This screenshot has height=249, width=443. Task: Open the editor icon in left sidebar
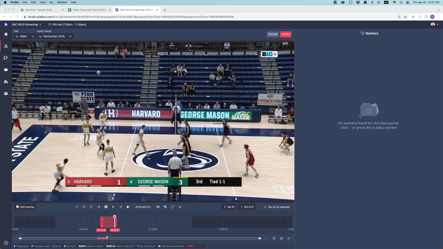click(x=6, y=58)
